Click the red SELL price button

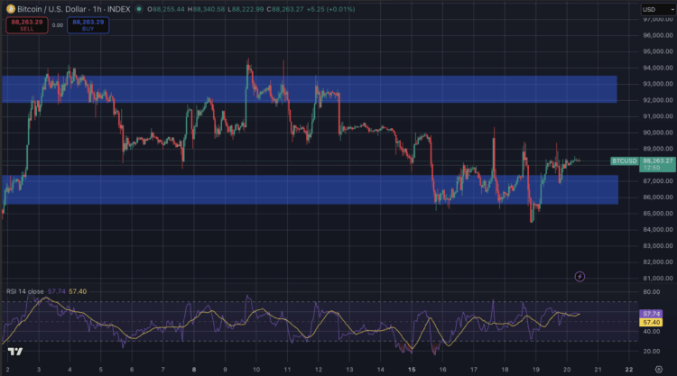point(27,25)
